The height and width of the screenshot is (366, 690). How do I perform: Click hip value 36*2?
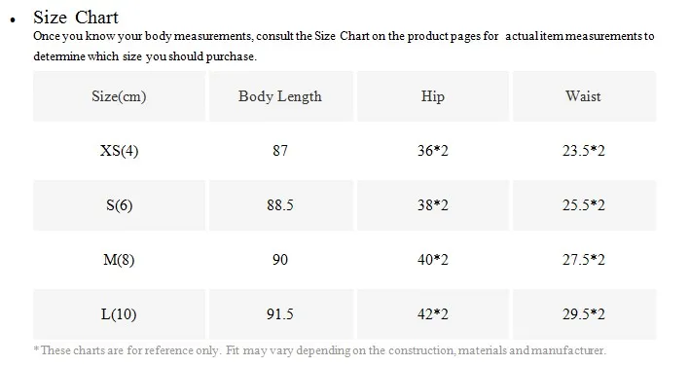tap(432, 151)
